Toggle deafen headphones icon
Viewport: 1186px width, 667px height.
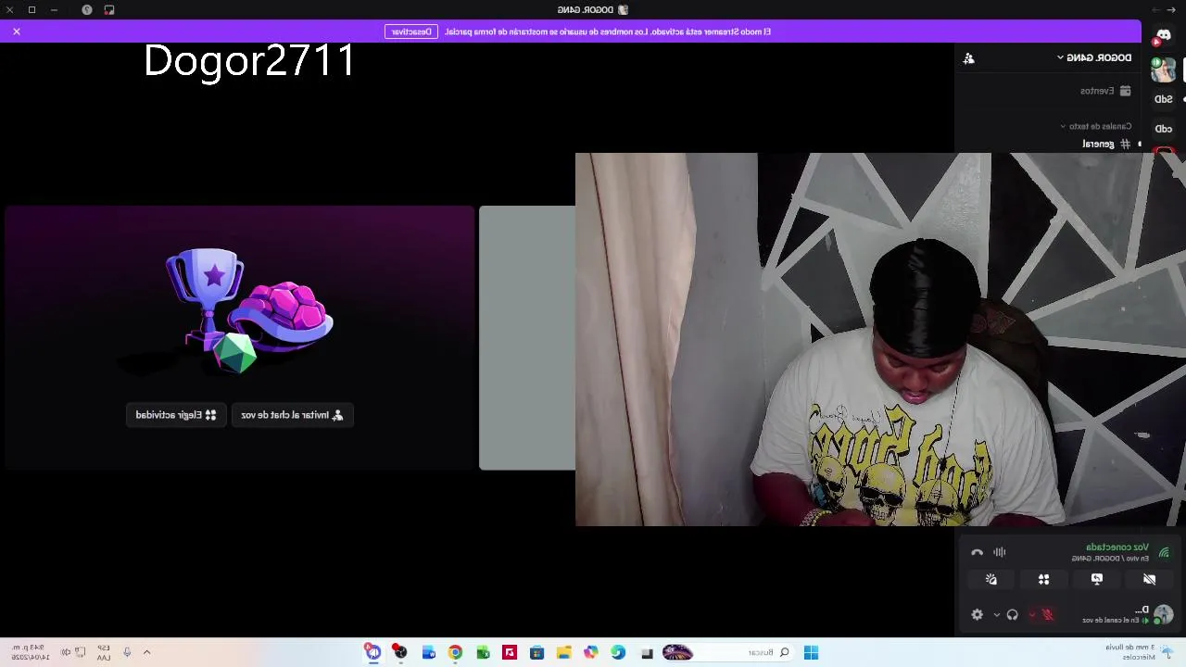coord(1012,614)
